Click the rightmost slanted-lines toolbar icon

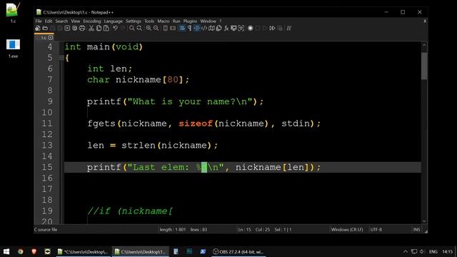[288, 29]
